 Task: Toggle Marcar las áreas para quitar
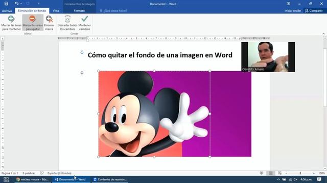33,23
